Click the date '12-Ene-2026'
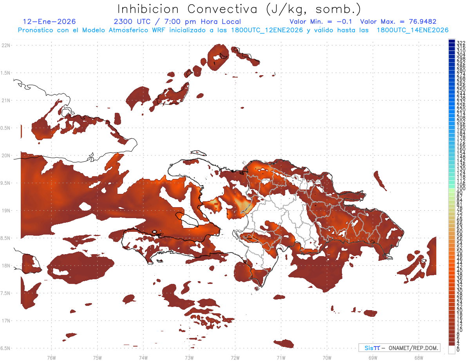 coord(49,22)
